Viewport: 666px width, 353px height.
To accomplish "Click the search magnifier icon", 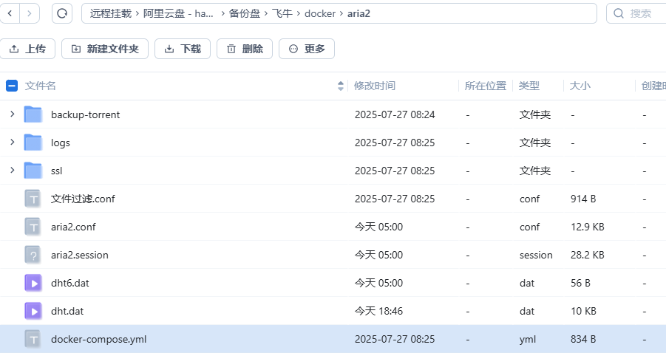I will point(619,13).
